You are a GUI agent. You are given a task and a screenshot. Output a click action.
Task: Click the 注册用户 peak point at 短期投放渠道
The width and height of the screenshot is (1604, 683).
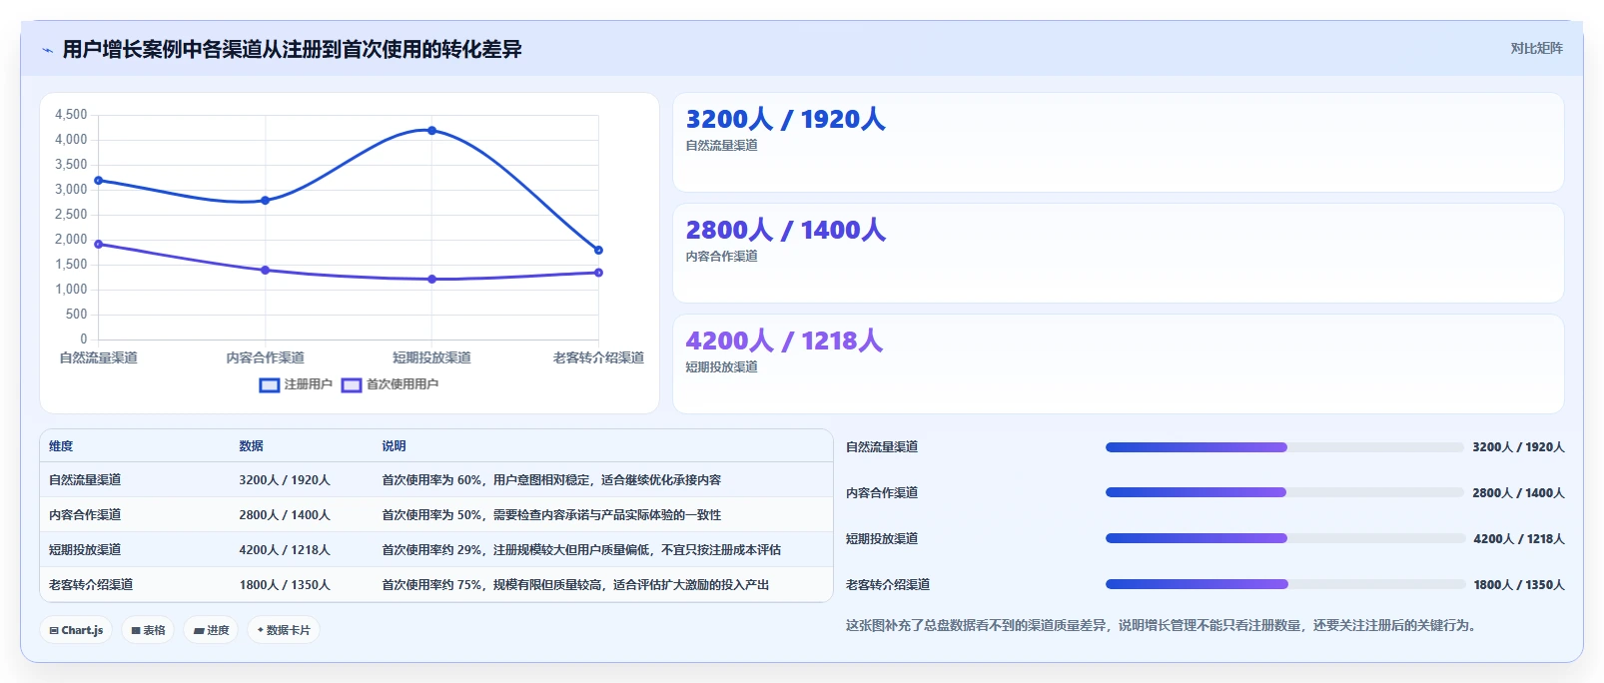coord(431,131)
